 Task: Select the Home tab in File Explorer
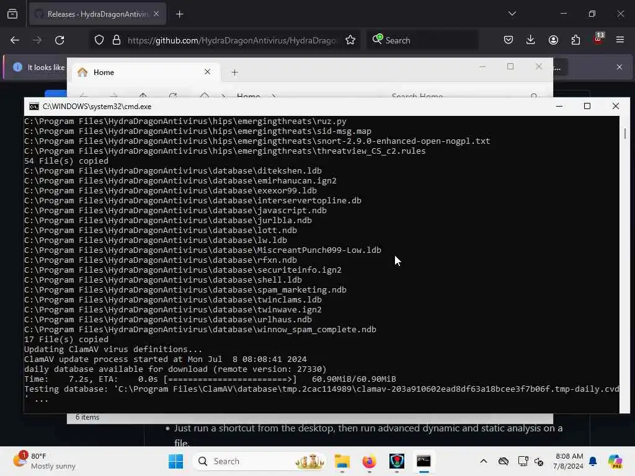coord(146,73)
